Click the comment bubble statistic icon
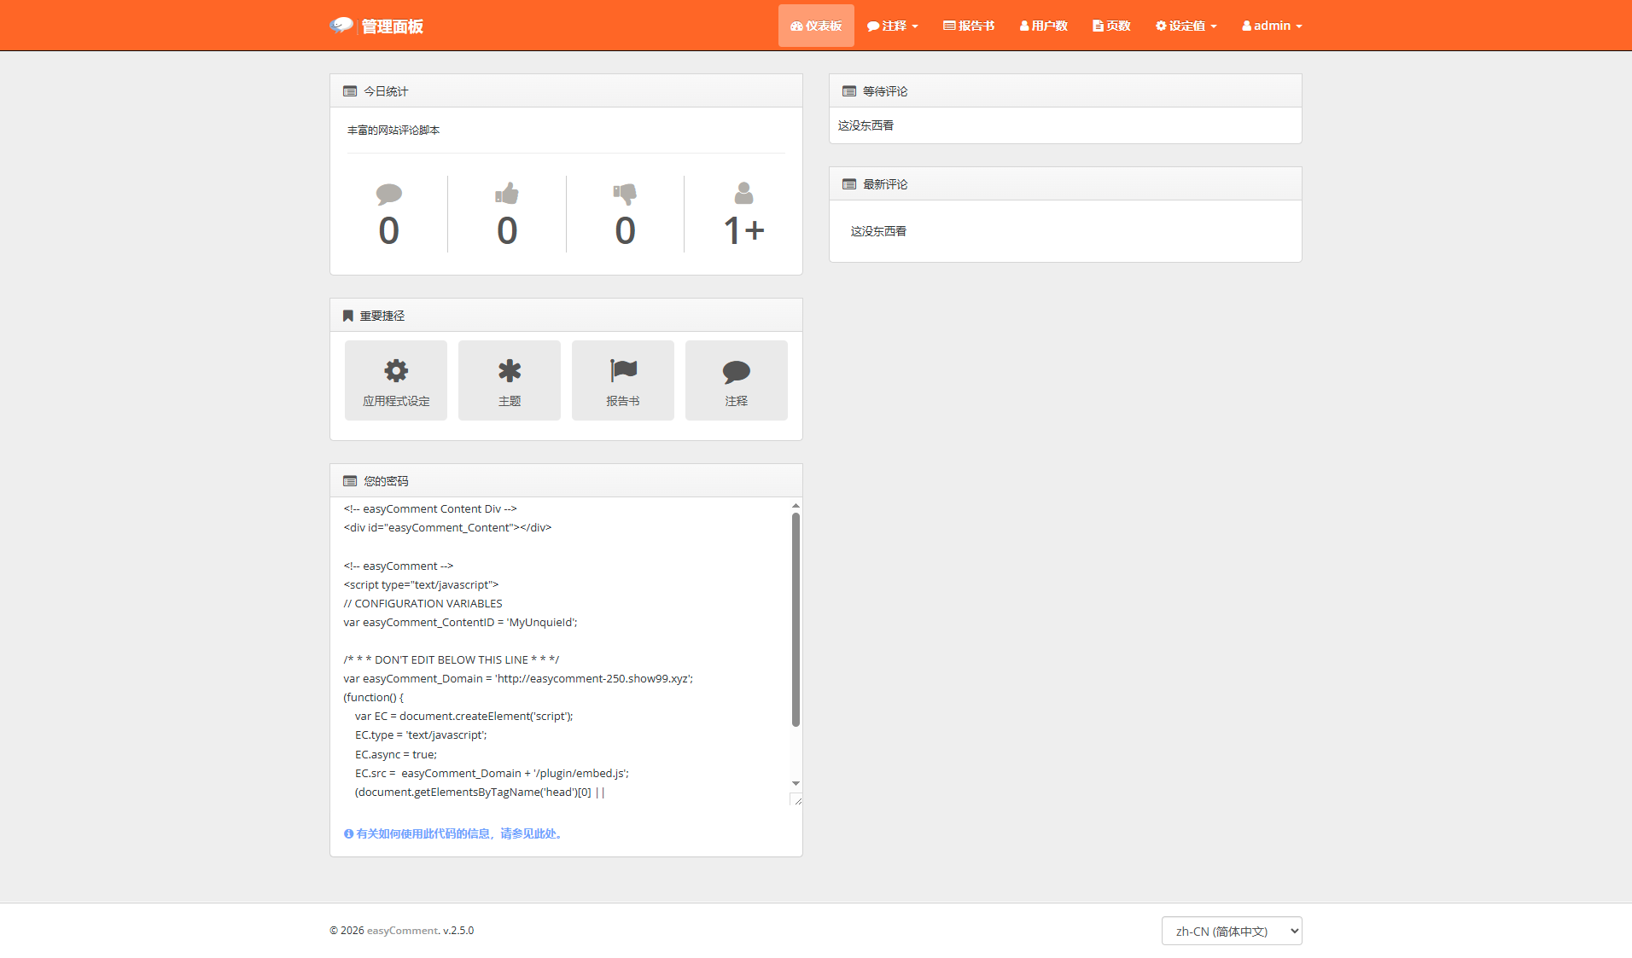This screenshot has height=958, width=1632. click(x=388, y=195)
